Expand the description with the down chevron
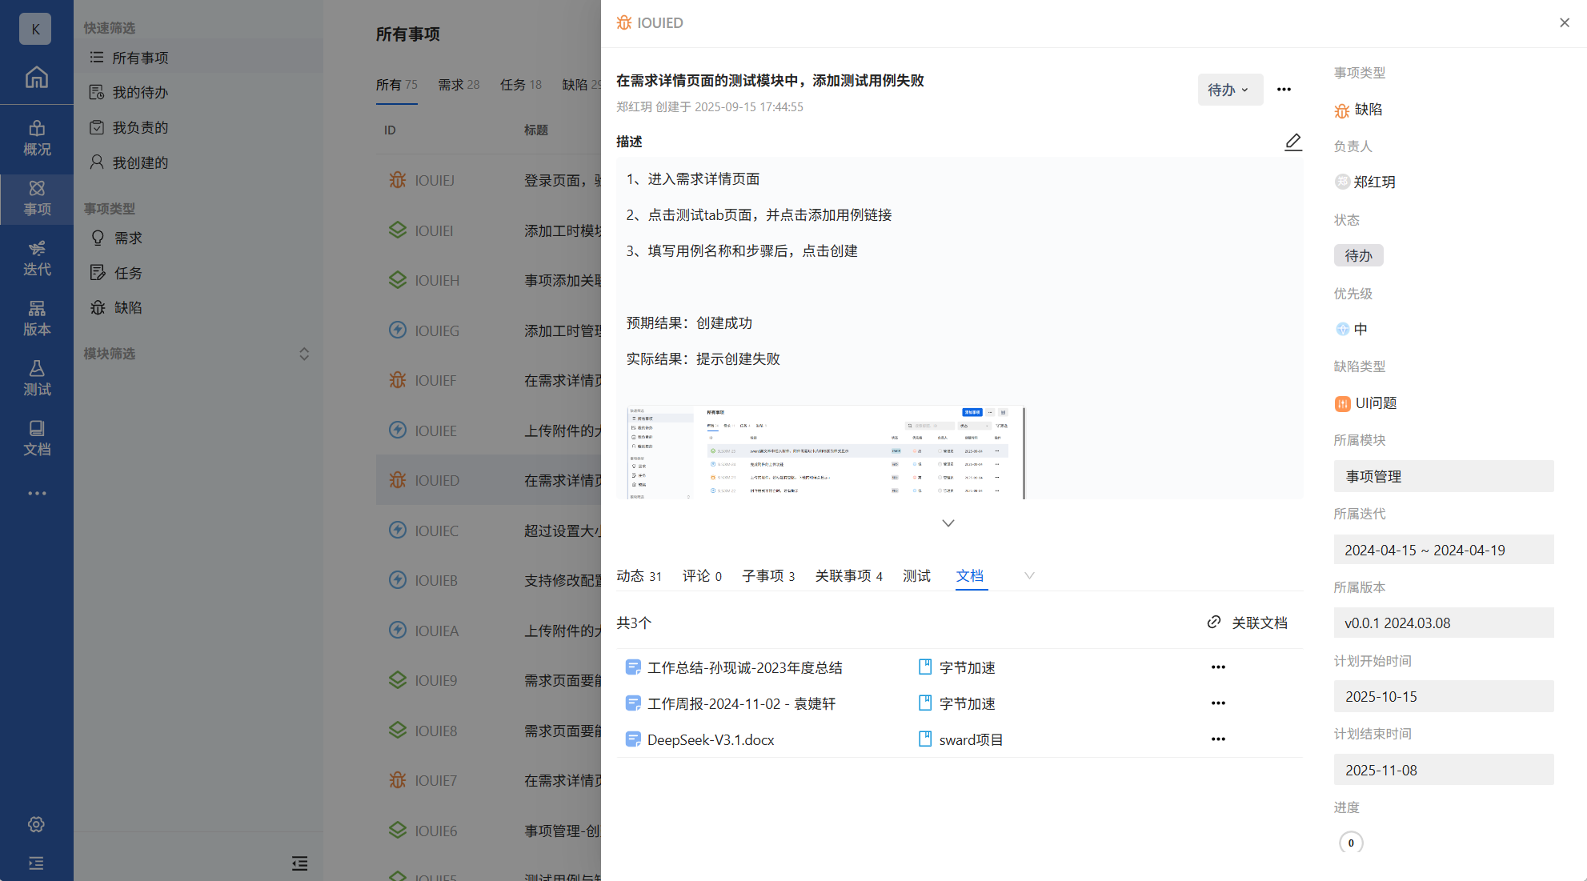Screen dimensions: 1587x881 click(x=948, y=523)
